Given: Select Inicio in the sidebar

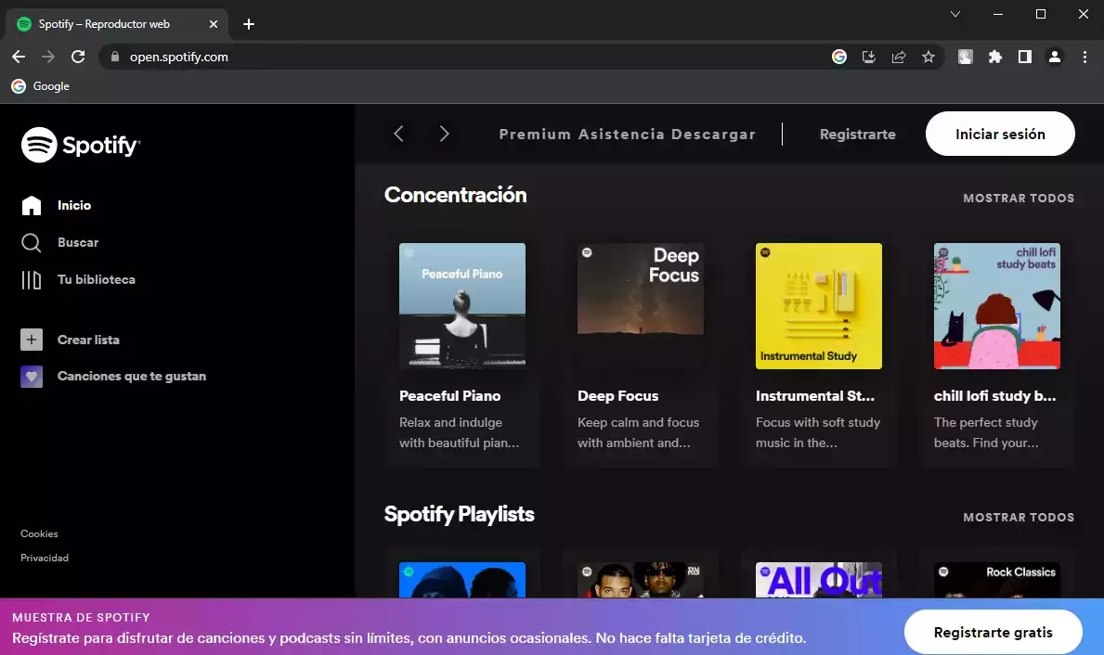Looking at the screenshot, I should click(x=74, y=205).
